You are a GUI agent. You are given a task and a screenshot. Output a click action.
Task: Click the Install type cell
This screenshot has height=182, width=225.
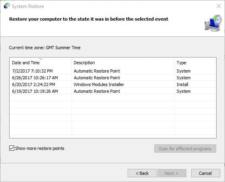click(x=182, y=84)
